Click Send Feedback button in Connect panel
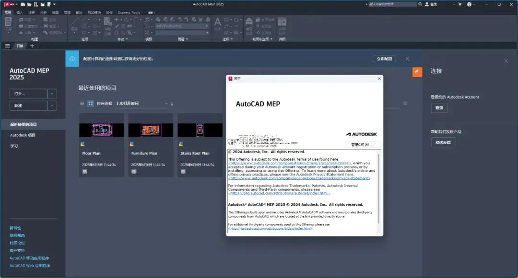Screen dimensions: 518x278 tap(443, 142)
